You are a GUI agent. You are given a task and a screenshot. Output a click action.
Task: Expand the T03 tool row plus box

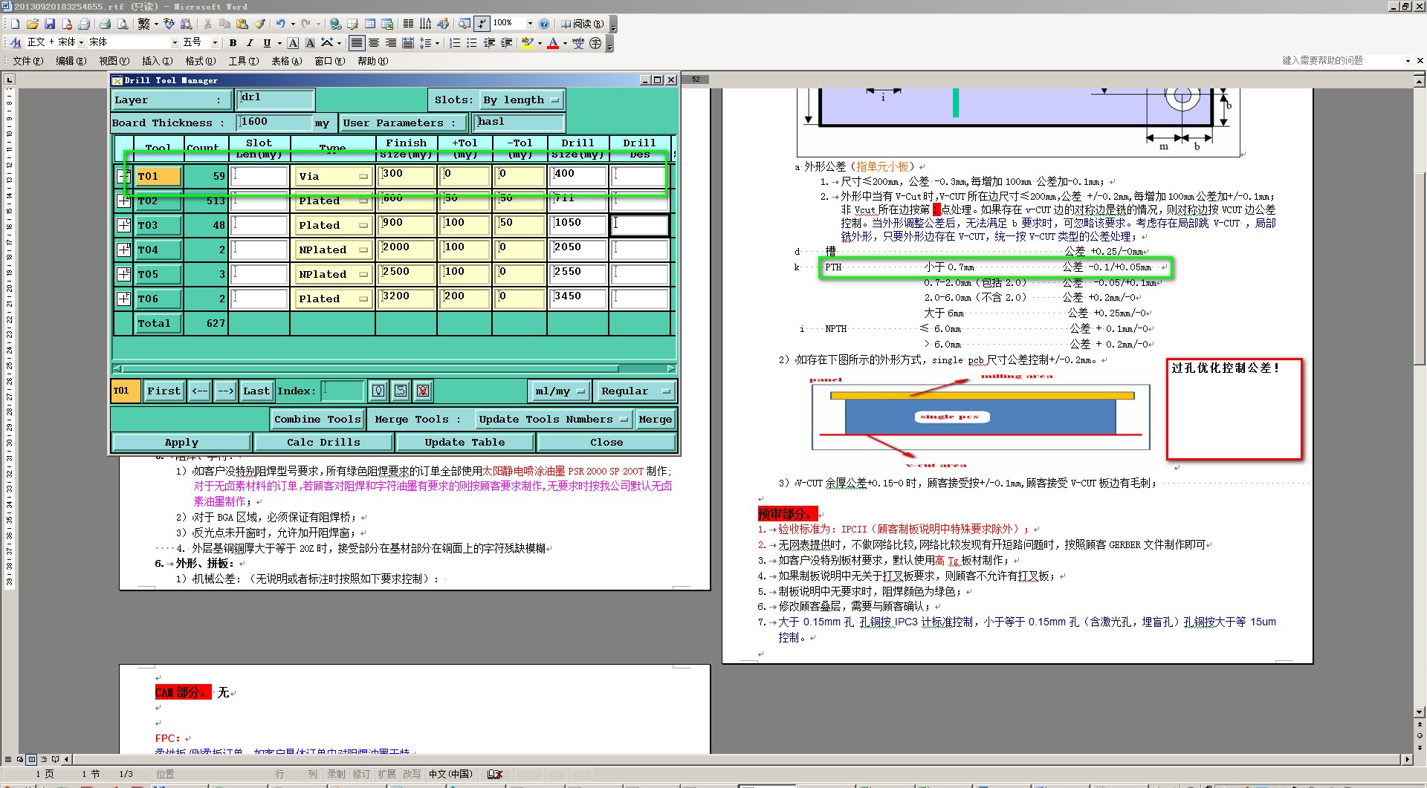point(123,225)
